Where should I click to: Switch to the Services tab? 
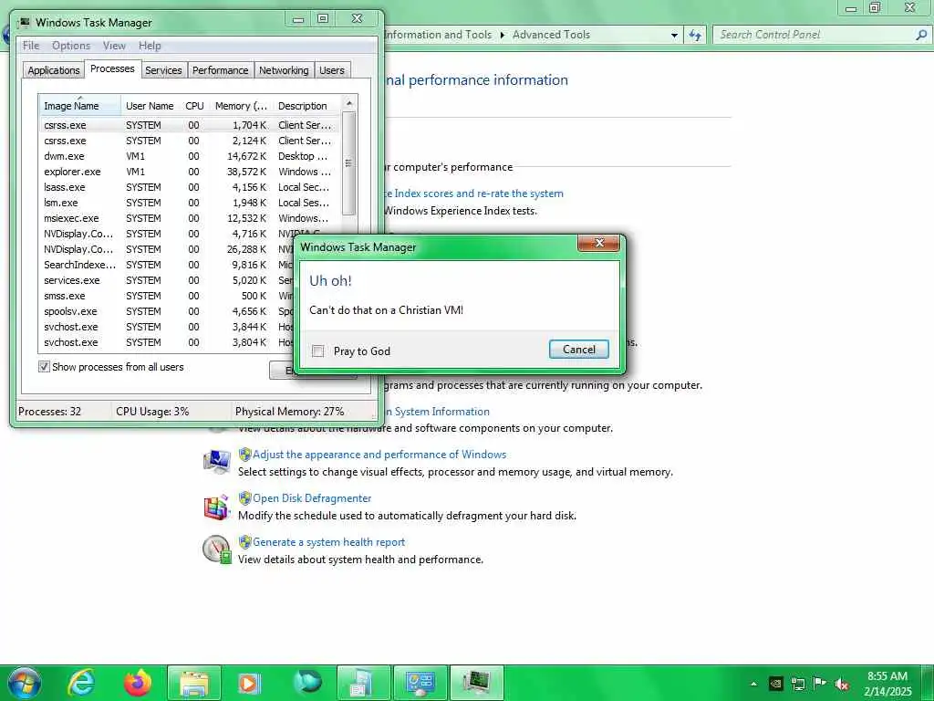(x=163, y=70)
